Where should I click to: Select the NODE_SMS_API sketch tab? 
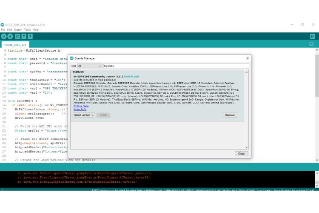click(15, 44)
